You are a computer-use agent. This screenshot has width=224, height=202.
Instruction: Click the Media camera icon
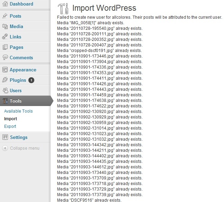point(5,26)
